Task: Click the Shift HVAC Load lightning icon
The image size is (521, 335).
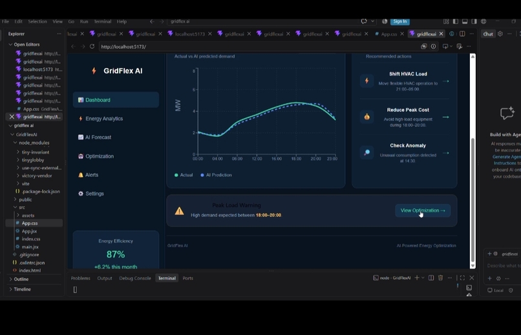Action: tap(367, 81)
